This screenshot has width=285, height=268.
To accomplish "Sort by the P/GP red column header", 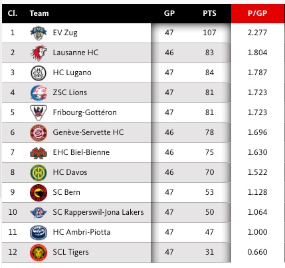I will coord(257,13).
